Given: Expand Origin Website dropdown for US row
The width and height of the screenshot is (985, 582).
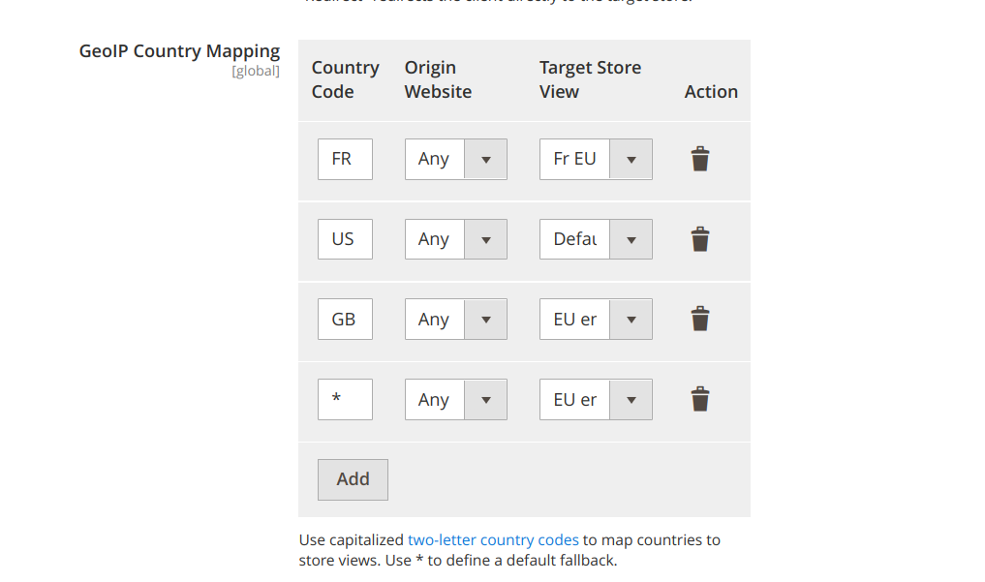Looking at the screenshot, I should (455, 239).
